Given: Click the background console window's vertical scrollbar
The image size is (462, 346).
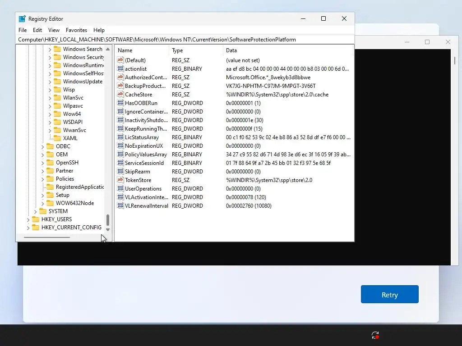Looking at the screenshot, I should click(x=455, y=60).
